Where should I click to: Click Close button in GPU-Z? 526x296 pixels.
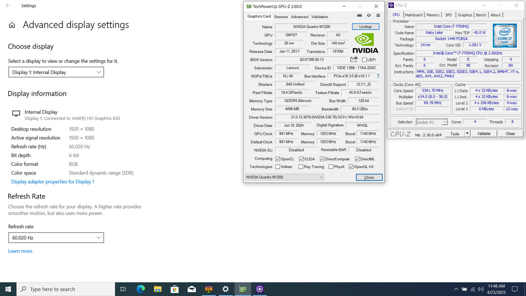[369, 177]
